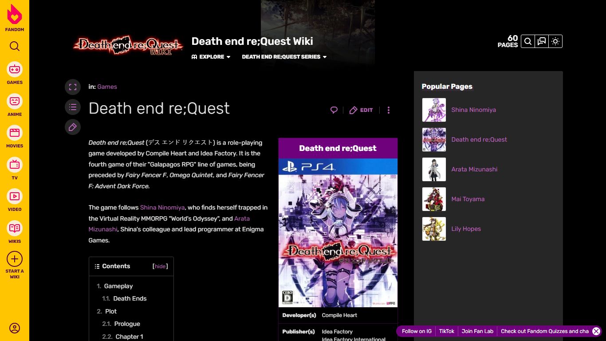This screenshot has height=341, width=606.
Task: Click the Start a Wiki plus icon
Action: (x=15, y=259)
